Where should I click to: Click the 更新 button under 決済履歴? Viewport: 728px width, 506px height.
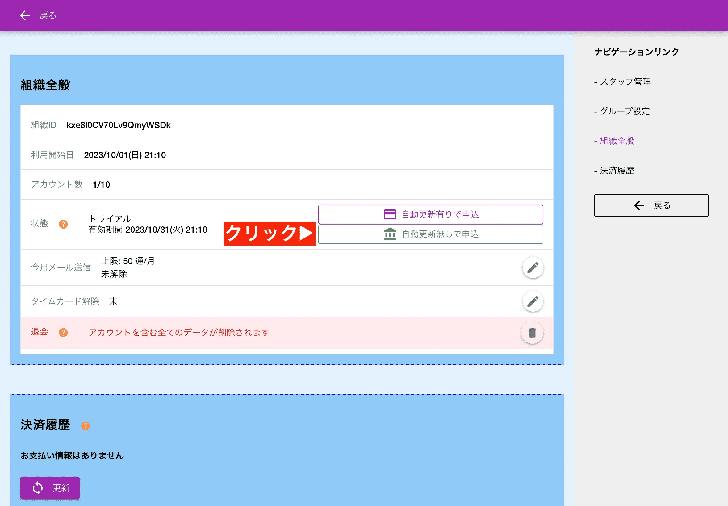(x=50, y=488)
